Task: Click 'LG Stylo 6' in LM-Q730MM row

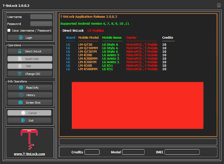Action: click(110, 48)
